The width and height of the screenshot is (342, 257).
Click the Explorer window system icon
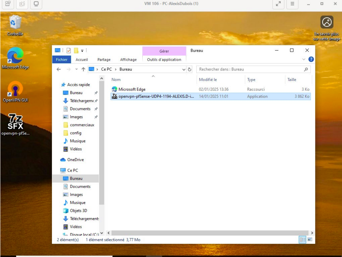tap(57, 50)
